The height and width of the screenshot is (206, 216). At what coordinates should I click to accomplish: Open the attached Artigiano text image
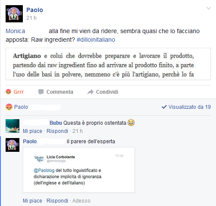108,64
